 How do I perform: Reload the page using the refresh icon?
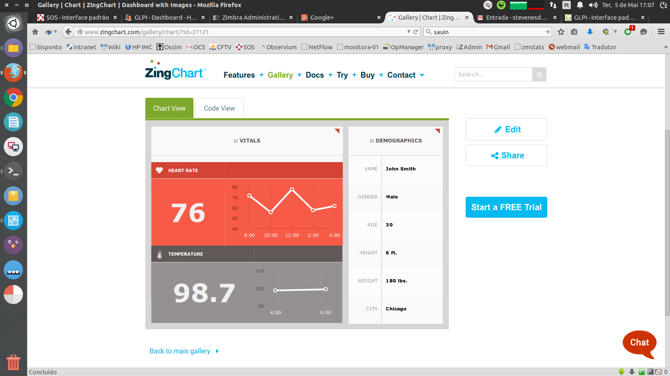[416, 32]
